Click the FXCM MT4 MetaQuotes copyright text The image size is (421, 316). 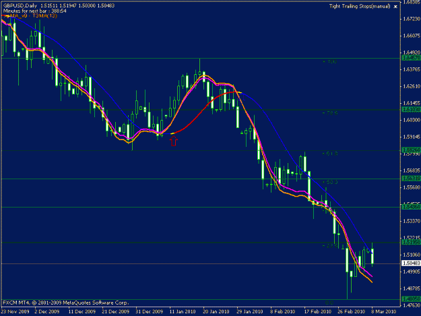(x=66, y=303)
